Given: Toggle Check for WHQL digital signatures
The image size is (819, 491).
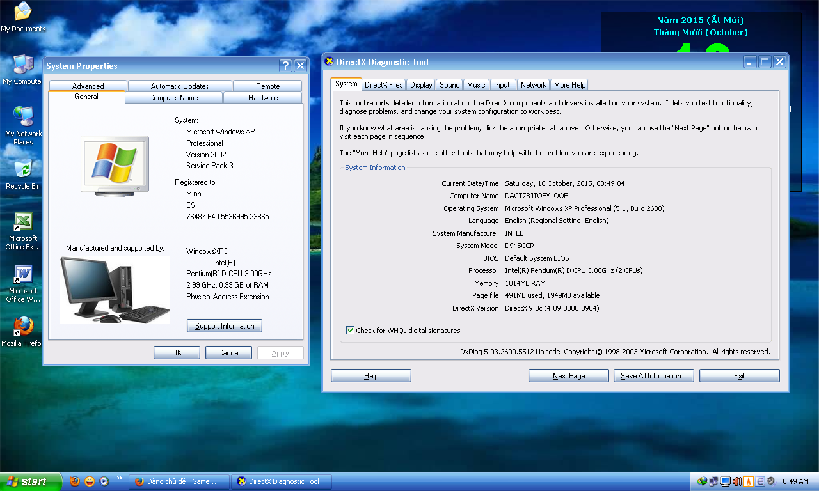Looking at the screenshot, I should pyautogui.click(x=350, y=331).
